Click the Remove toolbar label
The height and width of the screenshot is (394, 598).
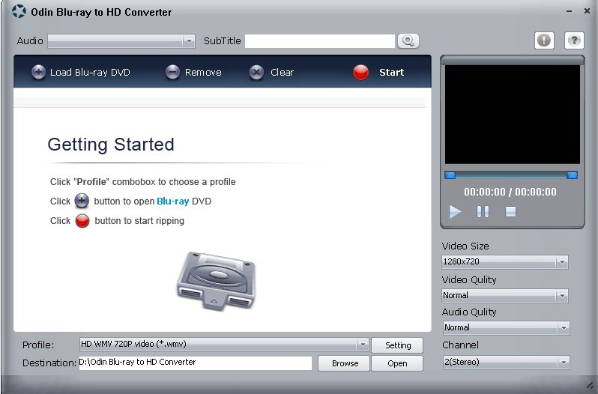[203, 73]
